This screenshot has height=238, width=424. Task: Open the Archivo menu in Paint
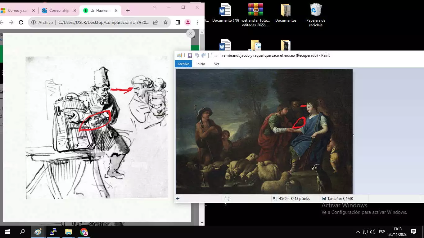click(x=183, y=64)
